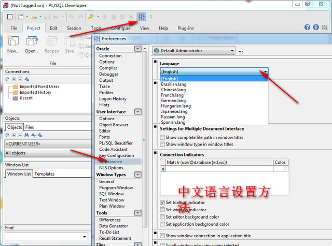Screen dimensions: 332x246
Task: Click plus icon in Connections panel
Action: click(14, 79)
